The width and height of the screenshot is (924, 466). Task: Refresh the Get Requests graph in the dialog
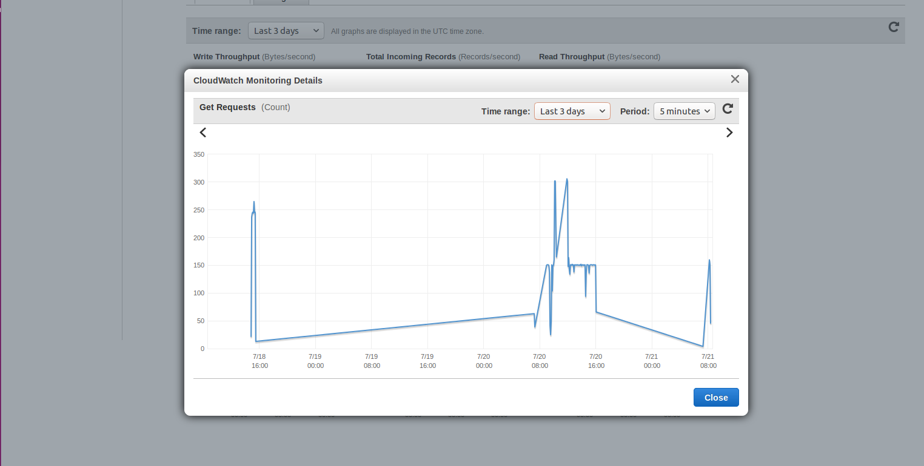(728, 109)
